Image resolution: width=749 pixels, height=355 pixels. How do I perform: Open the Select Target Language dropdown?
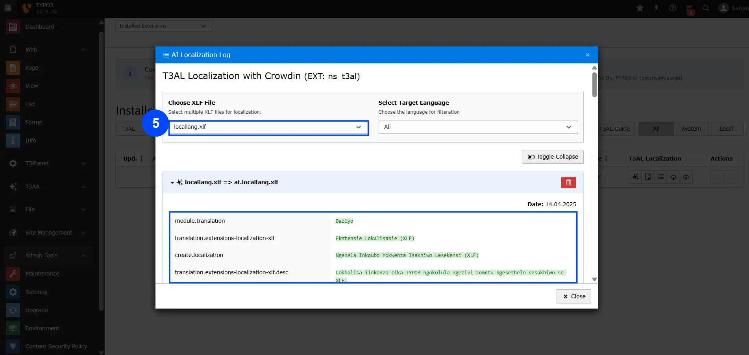point(478,127)
